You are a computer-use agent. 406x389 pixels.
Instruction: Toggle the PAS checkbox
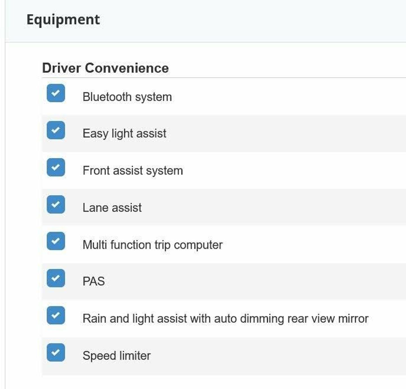[56, 278]
